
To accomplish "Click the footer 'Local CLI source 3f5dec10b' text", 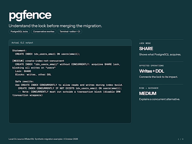I will [21, 139].
